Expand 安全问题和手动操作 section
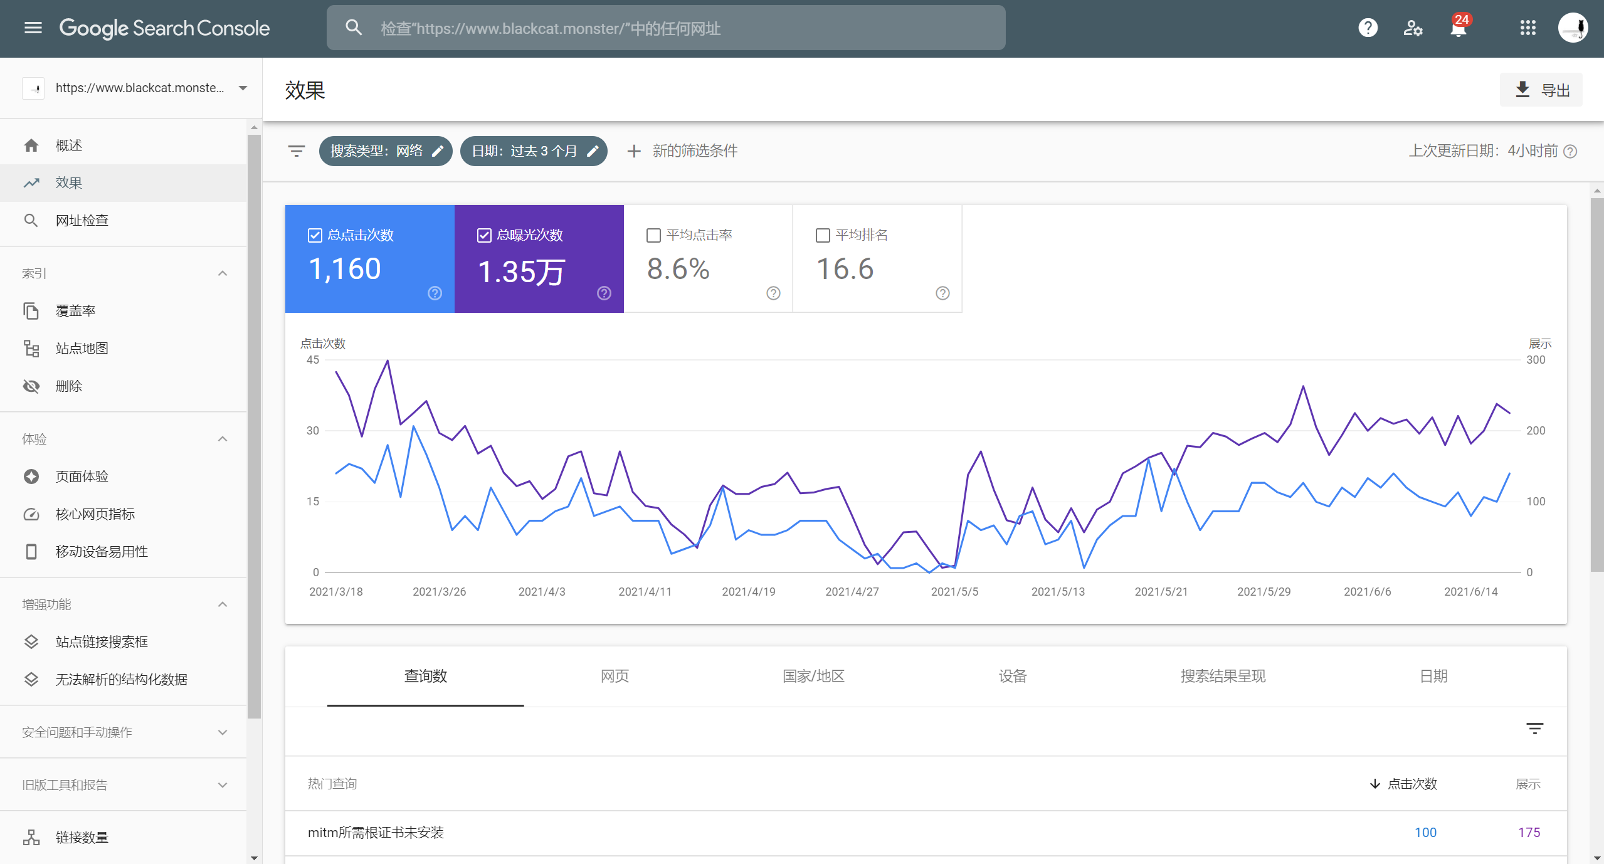The height and width of the screenshot is (864, 1604). coord(222,732)
